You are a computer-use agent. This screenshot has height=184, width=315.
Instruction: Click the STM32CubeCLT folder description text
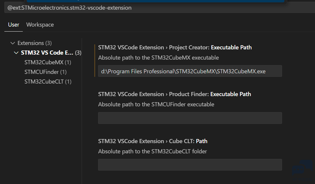tap(152, 152)
